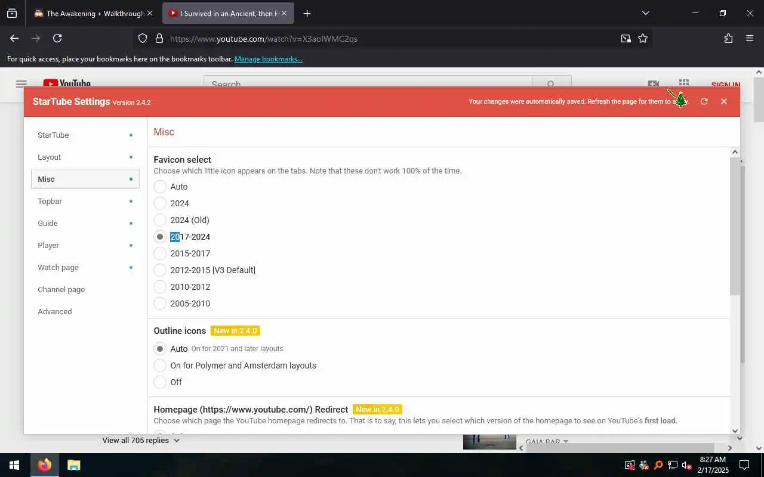This screenshot has width=764, height=477.
Task: Open list all tabs dropdown
Action: (x=645, y=13)
